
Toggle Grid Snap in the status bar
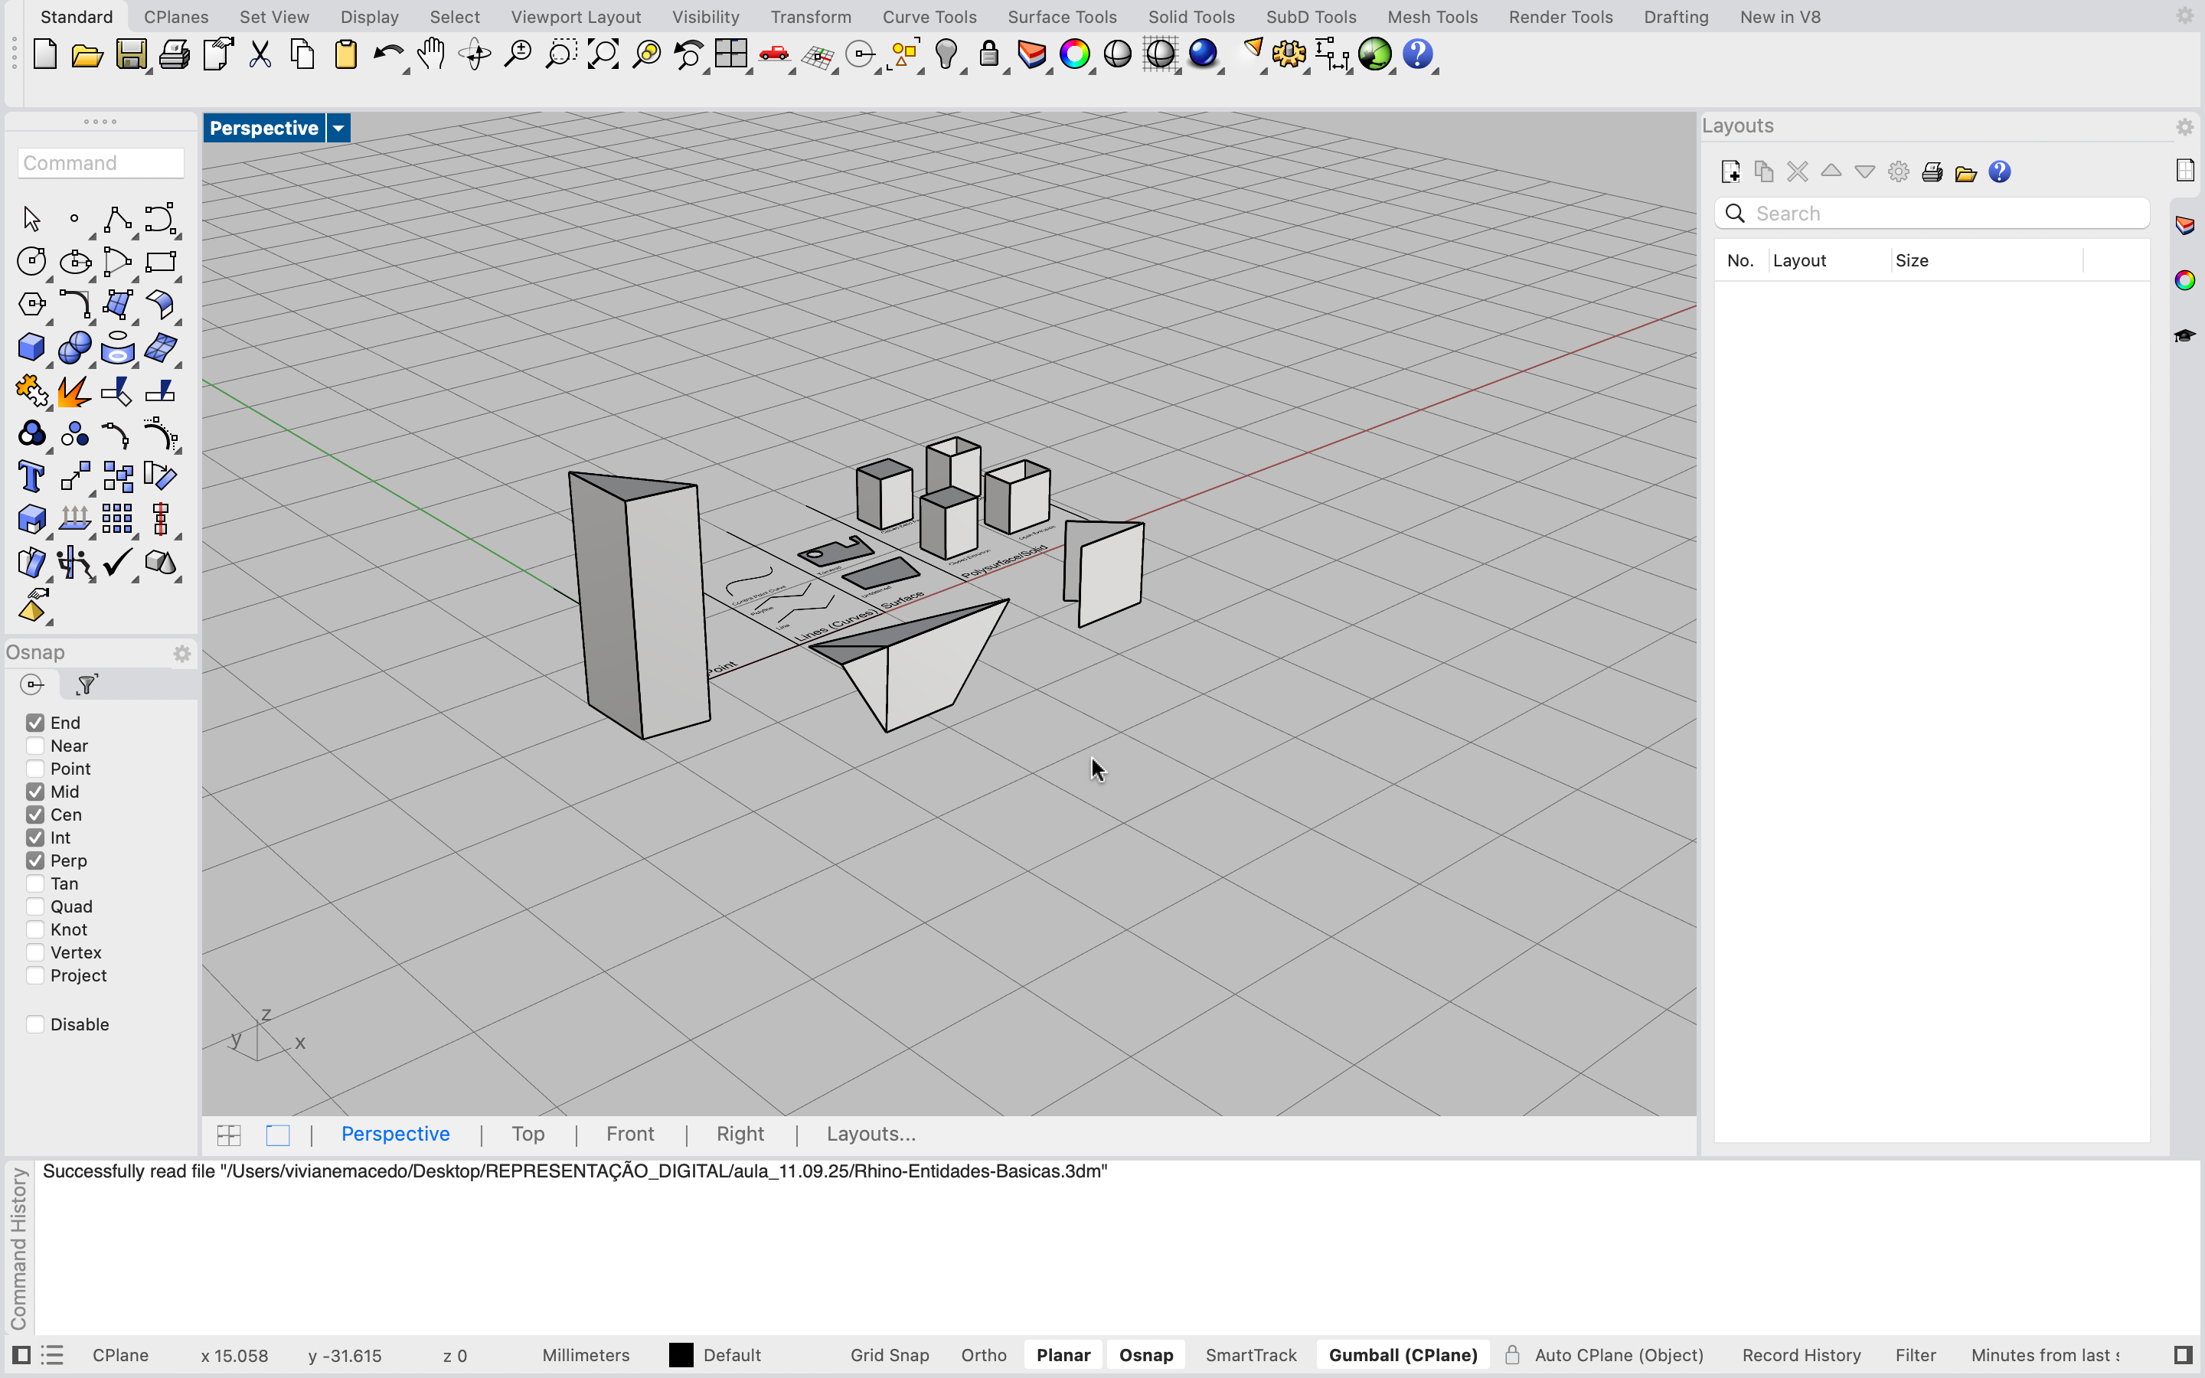tap(890, 1355)
